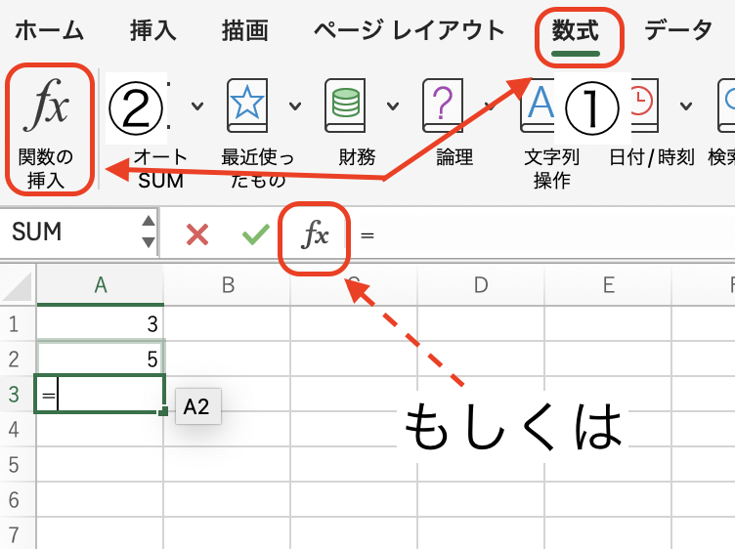Select the entire sheet via the corner triangle

[x=18, y=285]
